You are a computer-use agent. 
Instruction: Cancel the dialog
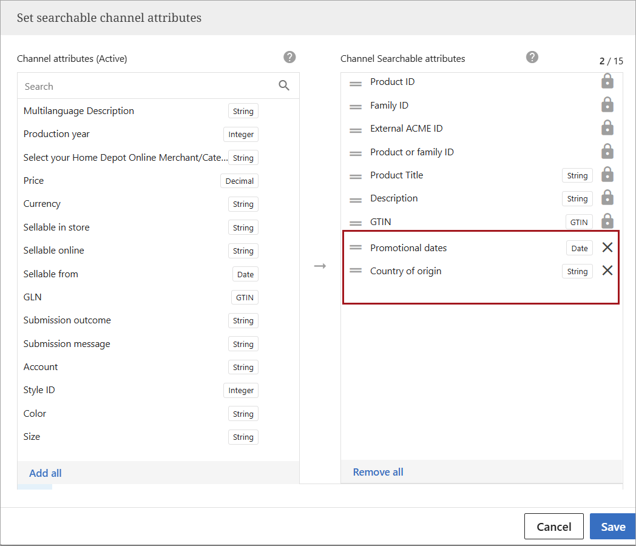coord(553,527)
